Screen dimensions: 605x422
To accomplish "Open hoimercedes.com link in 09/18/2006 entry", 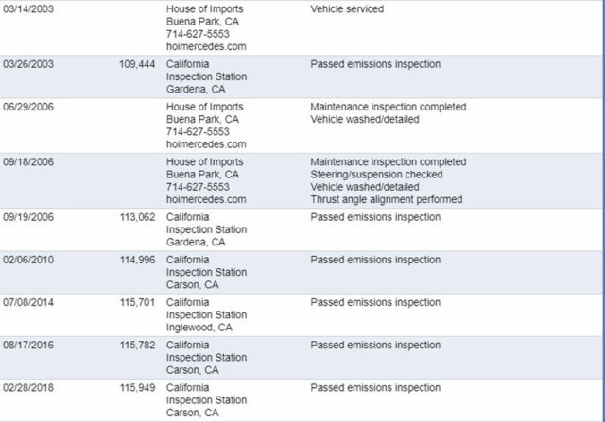I will [x=206, y=199].
